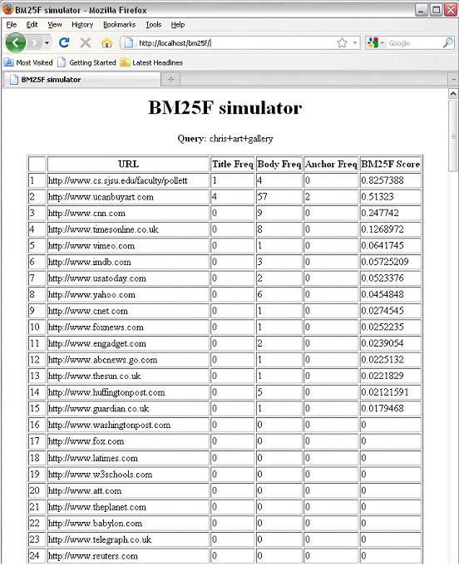Open a new tab with plus button
The height and width of the screenshot is (566, 459).
[x=170, y=80]
